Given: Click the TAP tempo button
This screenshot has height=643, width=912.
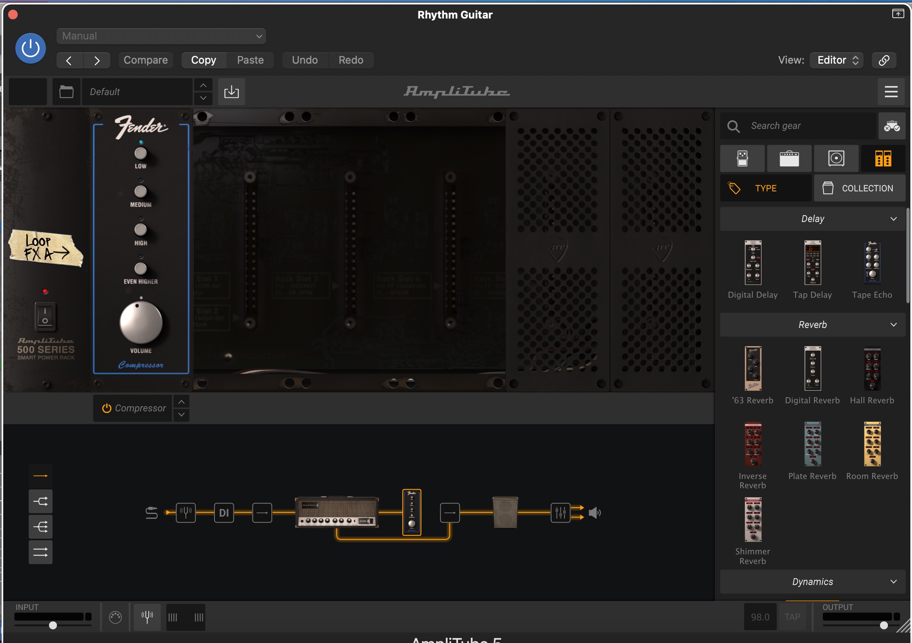Looking at the screenshot, I should (x=792, y=617).
